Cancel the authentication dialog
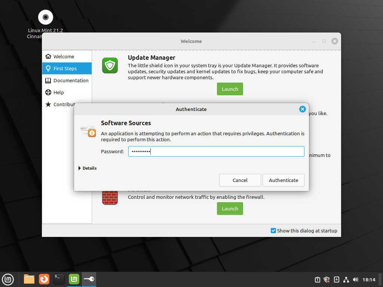Viewport: 383px width, 287px height. point(240,180)
